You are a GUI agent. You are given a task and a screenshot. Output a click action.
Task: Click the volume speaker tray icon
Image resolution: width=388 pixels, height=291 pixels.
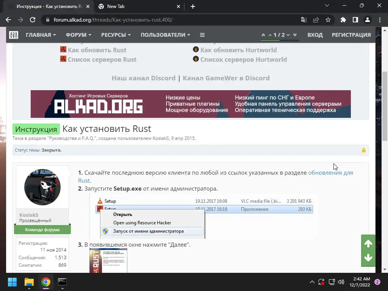(x=341, y=282)
